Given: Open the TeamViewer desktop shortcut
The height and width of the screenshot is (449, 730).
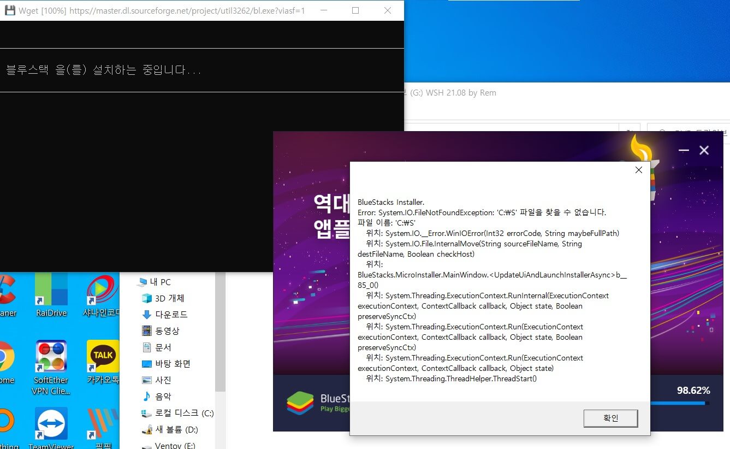Looking at the screenshot, I should coord(51,428).
